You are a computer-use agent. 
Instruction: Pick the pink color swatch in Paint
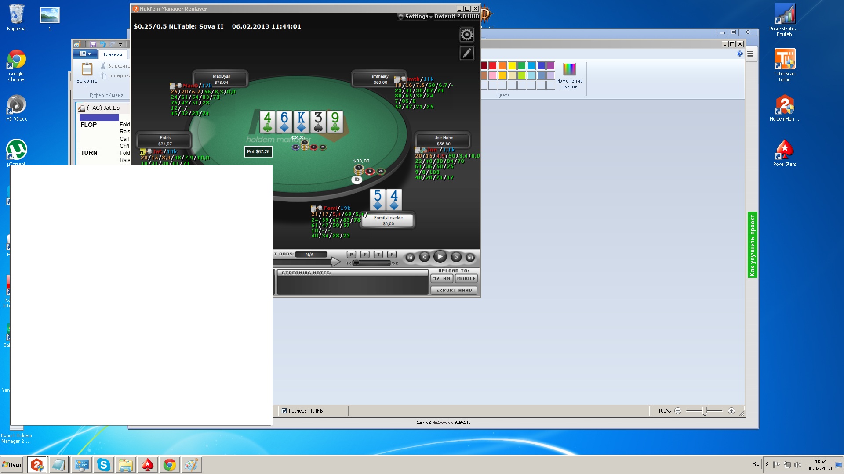[493, 75]
